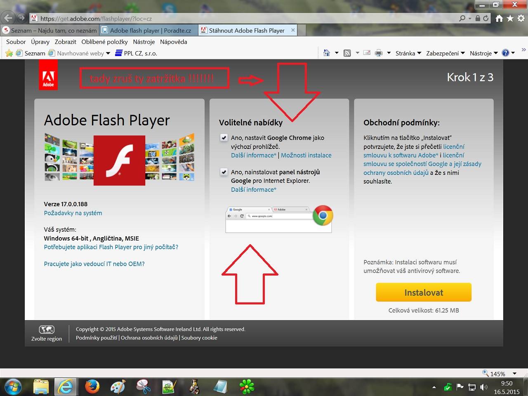The height and width of the screenshot is (396, 528).
Task: Open the Možnosti instalace link
Action: click(306, 155)
